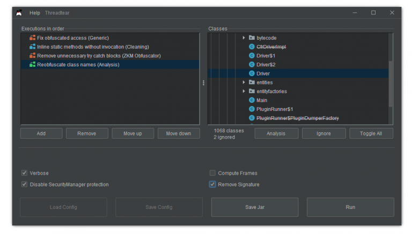Click the CfrDriverImpl class icon
This screenshot has height=234, width=412.
(252, 47)
